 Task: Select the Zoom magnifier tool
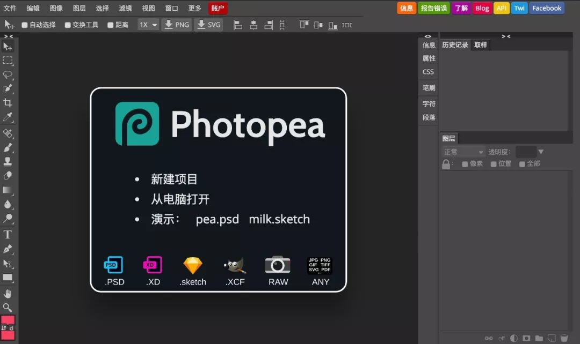coord(8,308)
